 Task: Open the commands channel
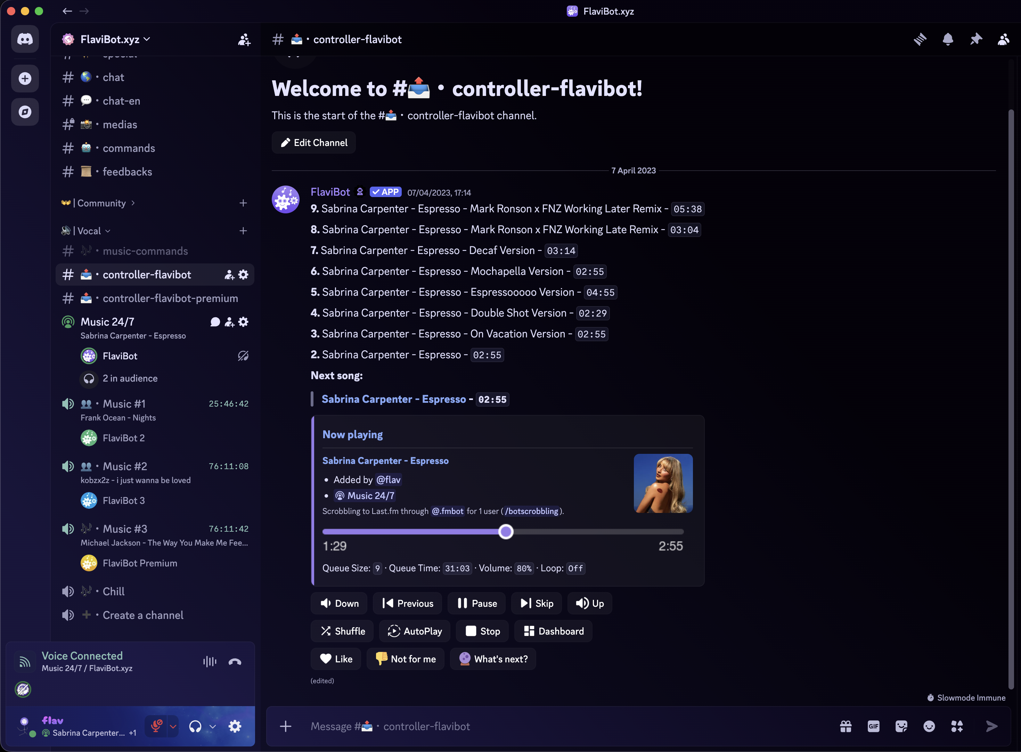155,148
